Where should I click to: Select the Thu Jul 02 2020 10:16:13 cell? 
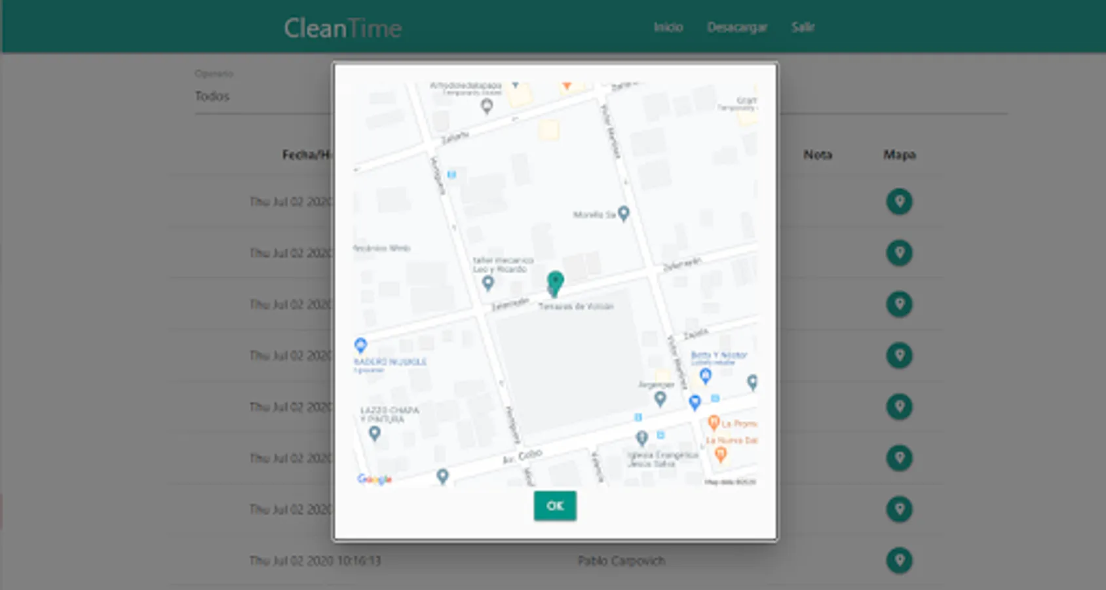tap(315, 560)
